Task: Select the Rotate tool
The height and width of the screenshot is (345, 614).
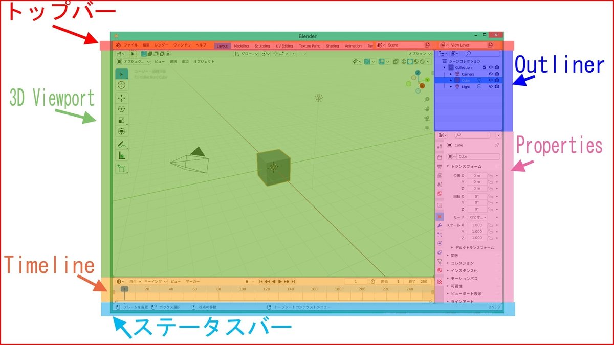Action: click(x=121, y=109)
